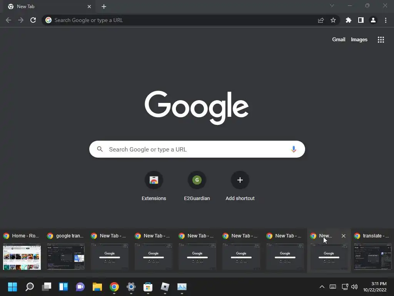The image size is (394, 296).
Task: Open the Extensions shortcut tile
Action: pyautogui.click(x=154, y=186)
